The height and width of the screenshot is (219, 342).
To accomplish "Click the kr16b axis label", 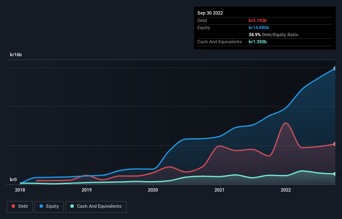I will click(16, 55).
